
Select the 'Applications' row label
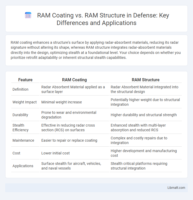point(23,166)
